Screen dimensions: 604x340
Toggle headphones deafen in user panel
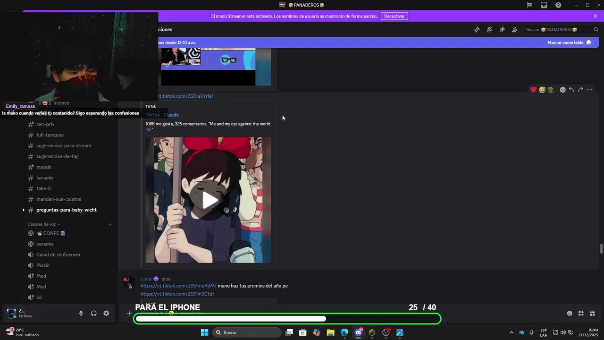tap(93, 313)
